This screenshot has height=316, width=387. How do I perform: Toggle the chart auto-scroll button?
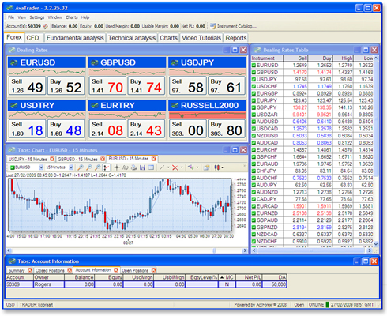coord(106,167)
